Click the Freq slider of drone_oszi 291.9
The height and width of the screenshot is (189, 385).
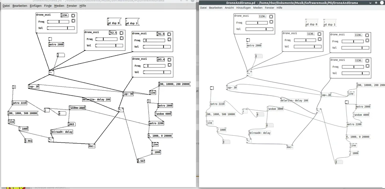tap(154, 40)
